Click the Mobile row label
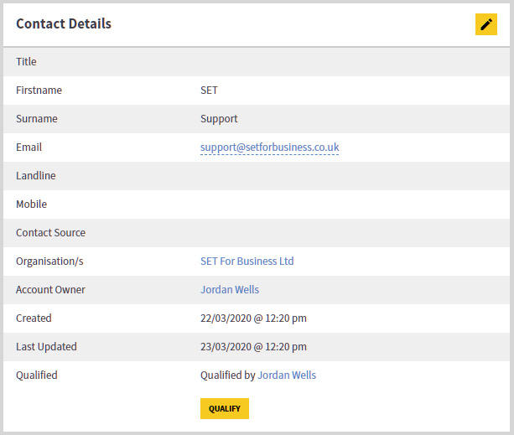The width and height of the screenshot is (514, 435). coord(32,204)
